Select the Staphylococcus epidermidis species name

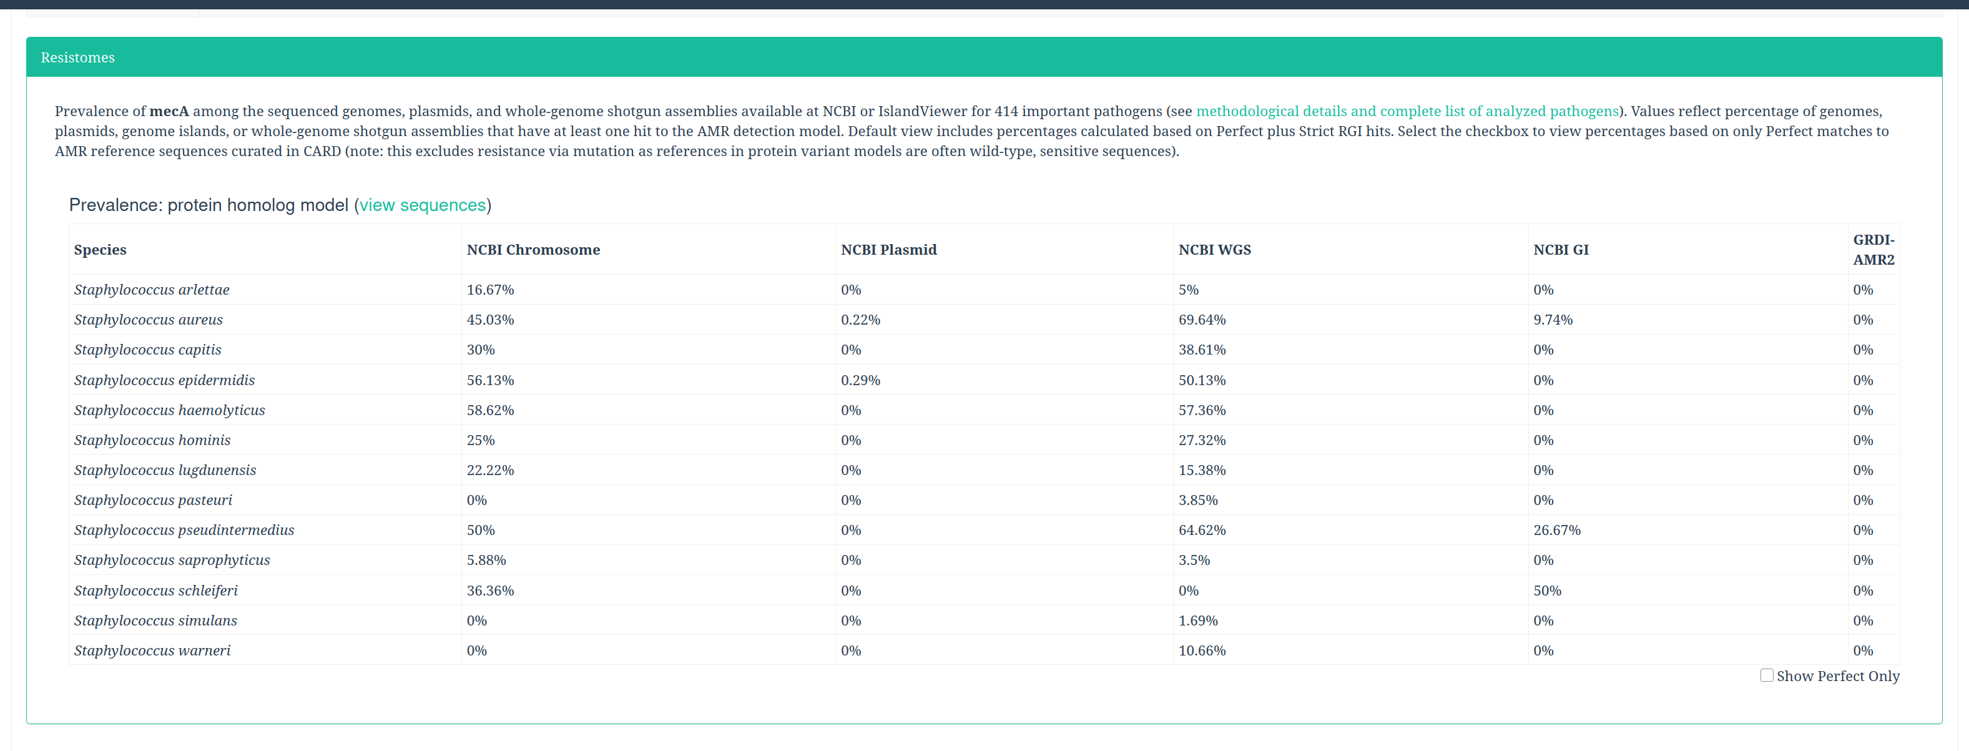164,380
